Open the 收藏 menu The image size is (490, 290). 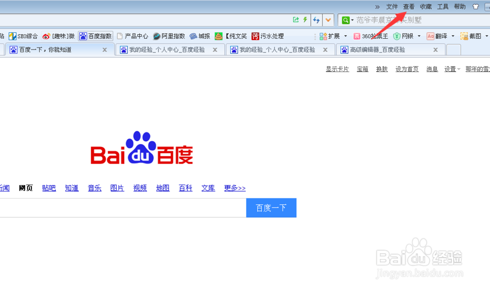426,6
